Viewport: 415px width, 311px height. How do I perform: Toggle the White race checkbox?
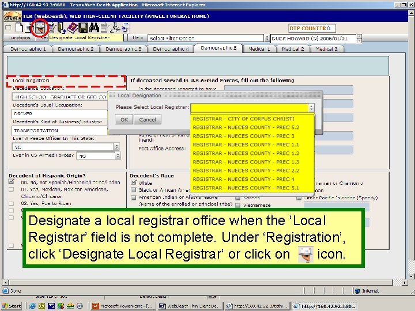(x=134, y=183)
